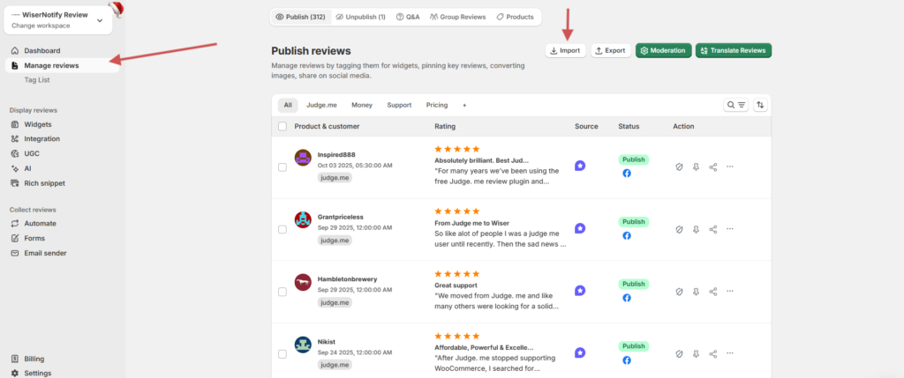
Task: Add a new tag tab with plus
Action: click(464, 105)
